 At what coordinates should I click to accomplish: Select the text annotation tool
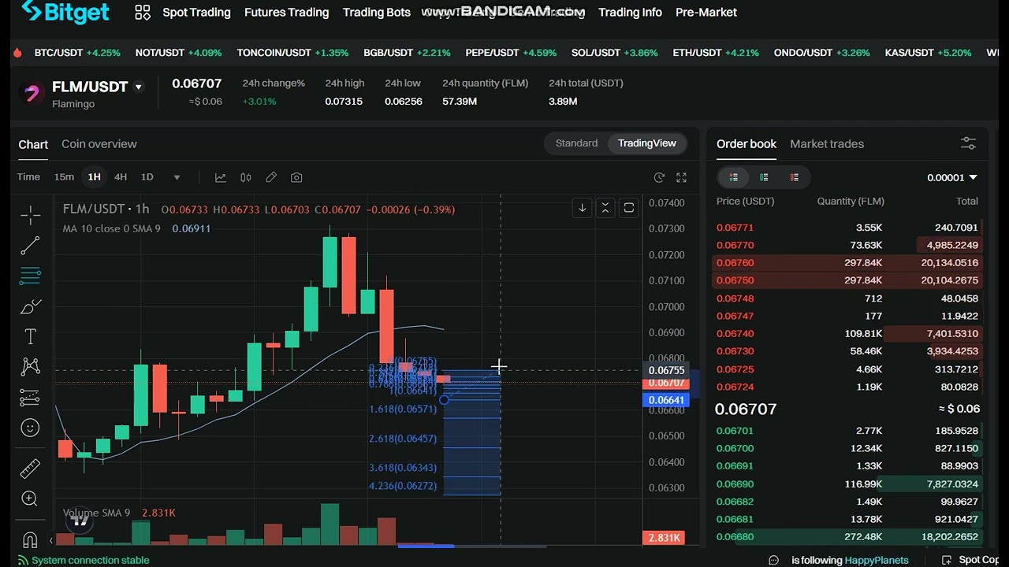30,337
